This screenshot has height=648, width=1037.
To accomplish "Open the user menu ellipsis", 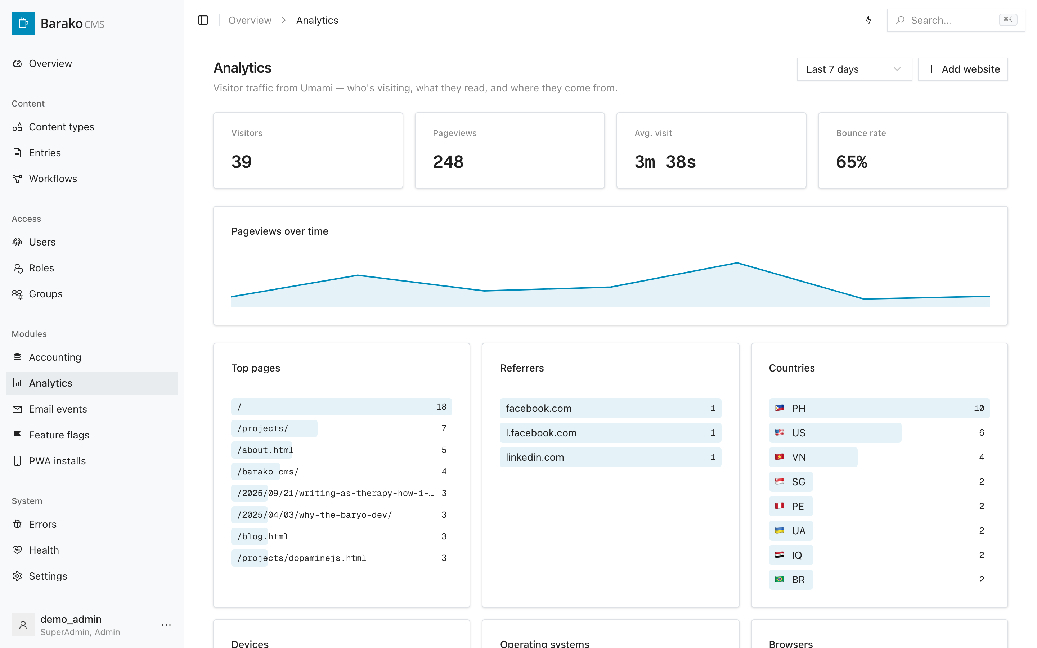I will tap(166, 625).
